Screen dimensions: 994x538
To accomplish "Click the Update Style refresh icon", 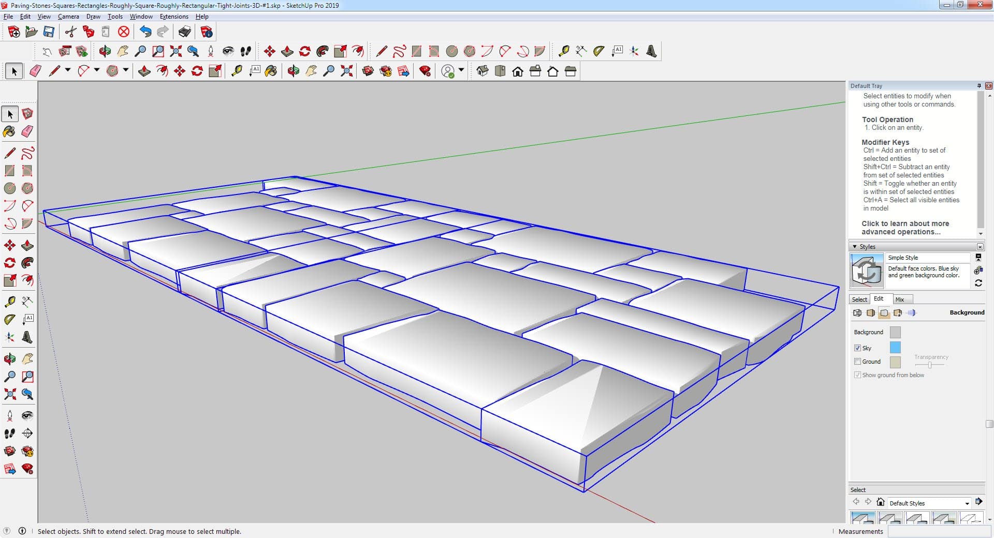I will click(x=978, y=283).
